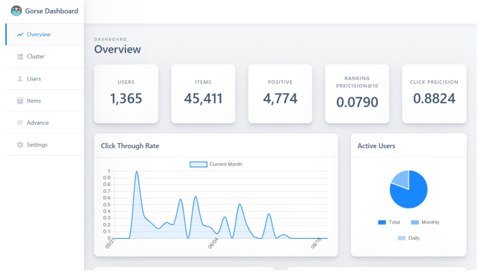Viewport: 483px width, 276px height.
Task: Open the Cluster menu item
Action: pyautogui.click(x=36, y=56)
